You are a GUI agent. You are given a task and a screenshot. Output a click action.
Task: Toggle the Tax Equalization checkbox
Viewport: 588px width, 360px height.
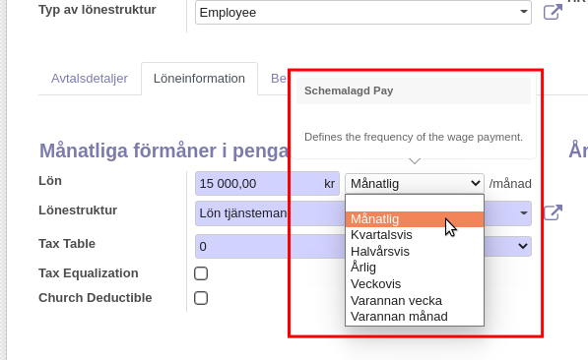pos(201,273)
